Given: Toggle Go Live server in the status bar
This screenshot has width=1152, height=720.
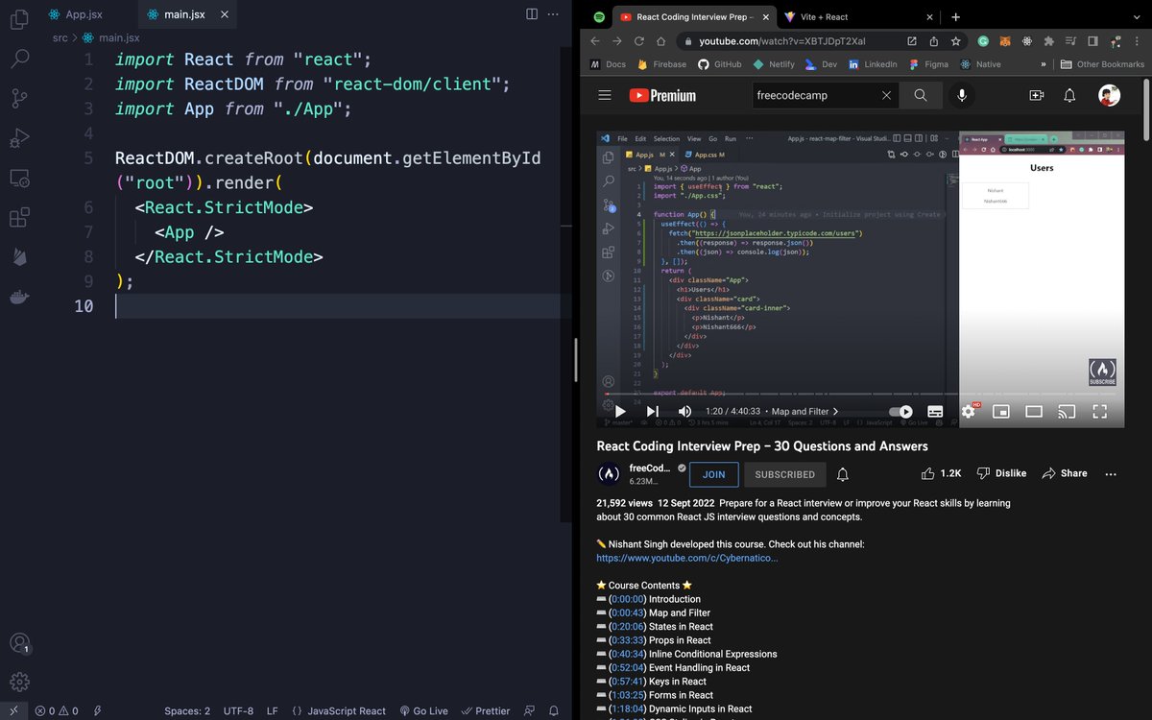Looking at the screenshot, I should 424,711.
